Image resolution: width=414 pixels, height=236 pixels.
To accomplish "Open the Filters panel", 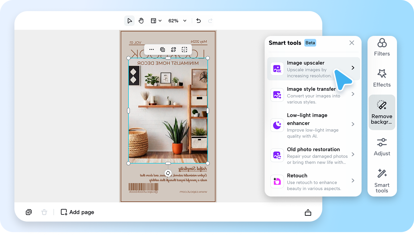I will [x=382, y=47].
